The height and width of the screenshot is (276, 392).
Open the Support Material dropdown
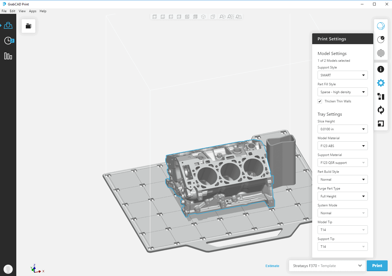pyautogui.click(x=343, y=163)
